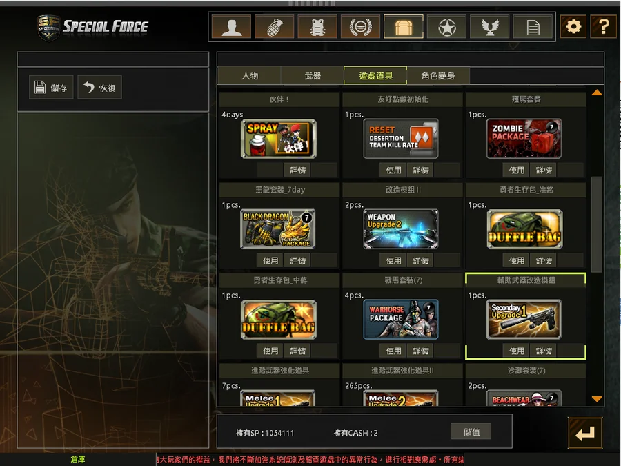The image size is (621, 466).
Task: Click the 儲存 save button
Action: click(x=51, y=88)
